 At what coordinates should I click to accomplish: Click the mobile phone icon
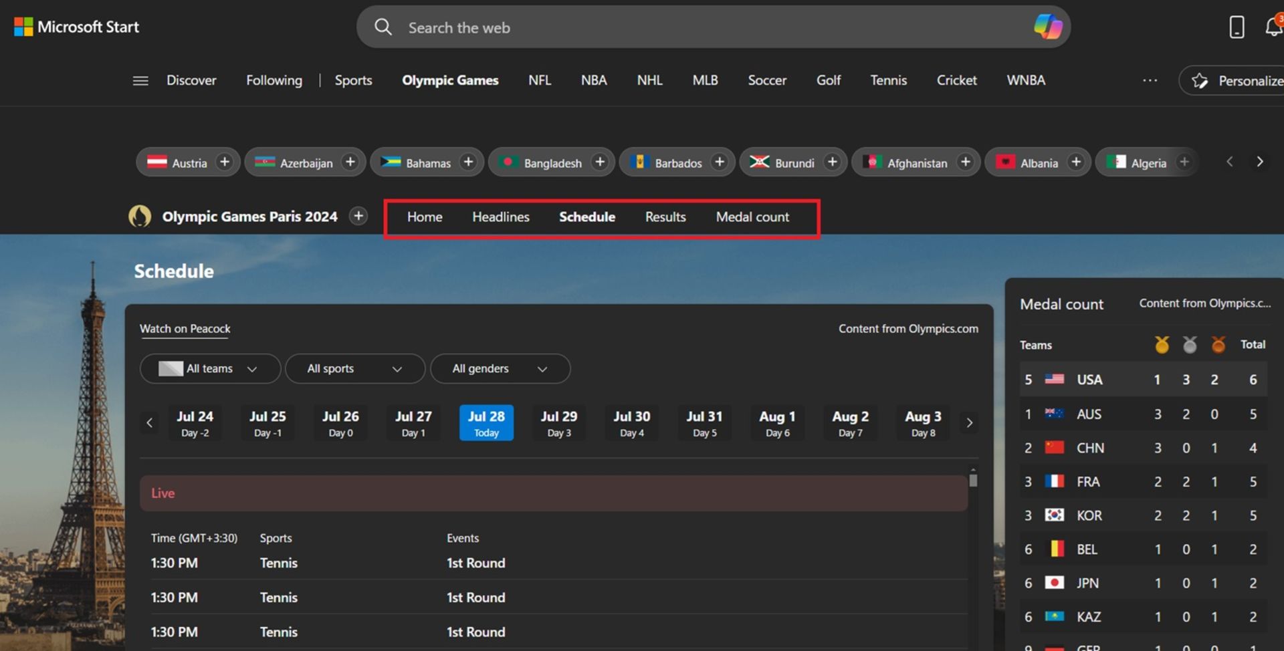click(1237, 27)
